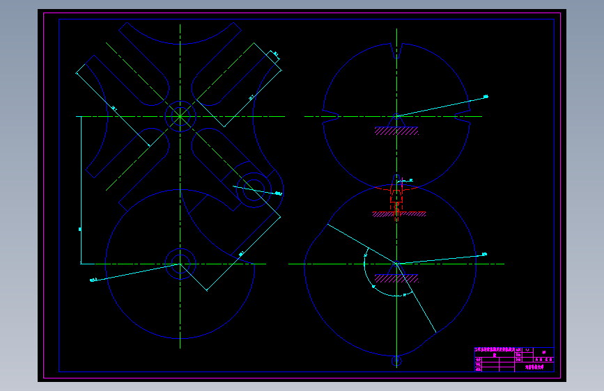Click the leader label left of the driving disc

pos(93,280)
